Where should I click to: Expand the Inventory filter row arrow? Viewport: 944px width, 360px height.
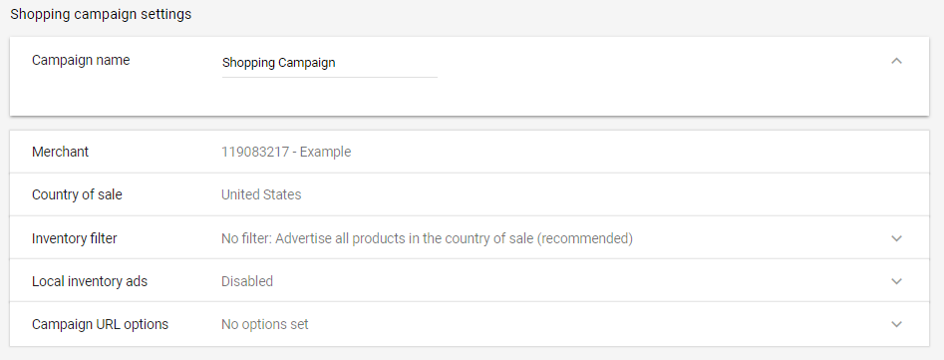[896, 238]
